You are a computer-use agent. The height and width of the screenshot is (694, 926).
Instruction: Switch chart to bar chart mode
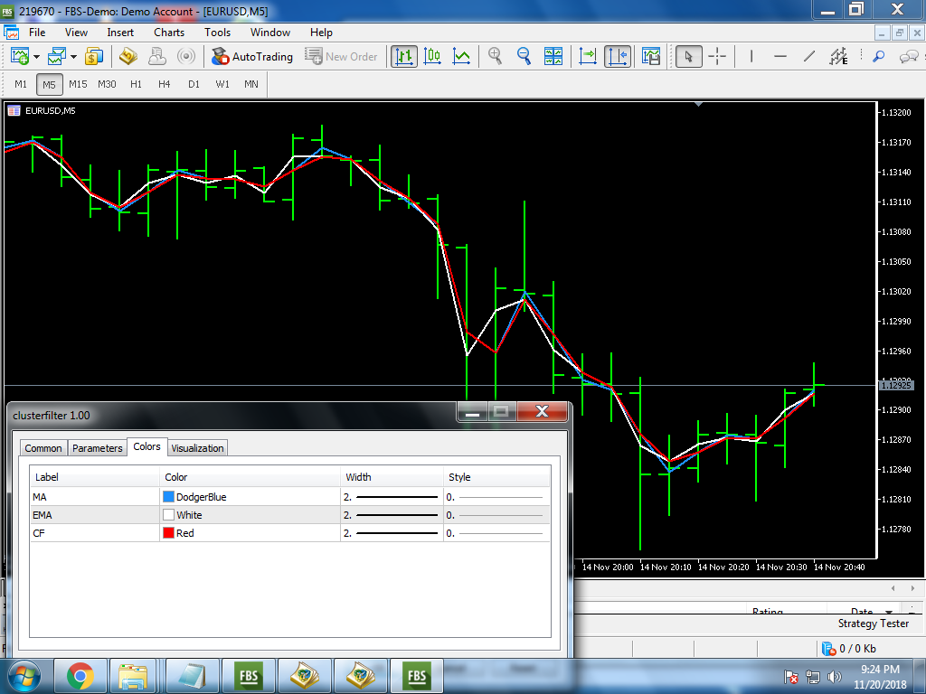pos(404,57)
